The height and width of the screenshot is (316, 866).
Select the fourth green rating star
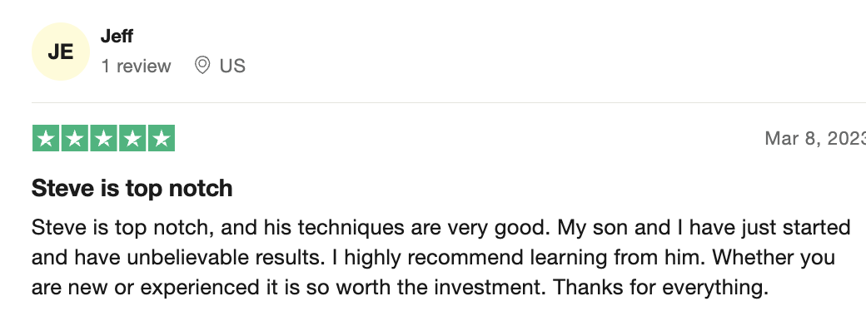pos(132,138)
